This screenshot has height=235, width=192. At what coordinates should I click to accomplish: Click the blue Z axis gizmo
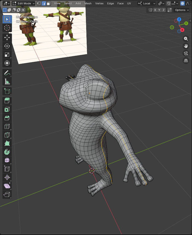pyautogui.click(x=179, y=19)
